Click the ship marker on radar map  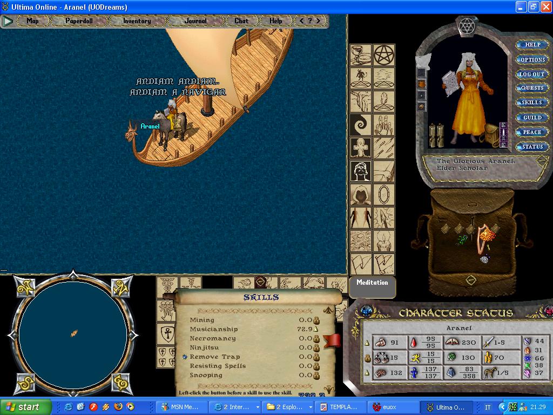coord(74,333)
